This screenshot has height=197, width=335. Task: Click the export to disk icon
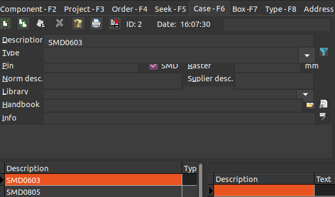coord(115,23)
